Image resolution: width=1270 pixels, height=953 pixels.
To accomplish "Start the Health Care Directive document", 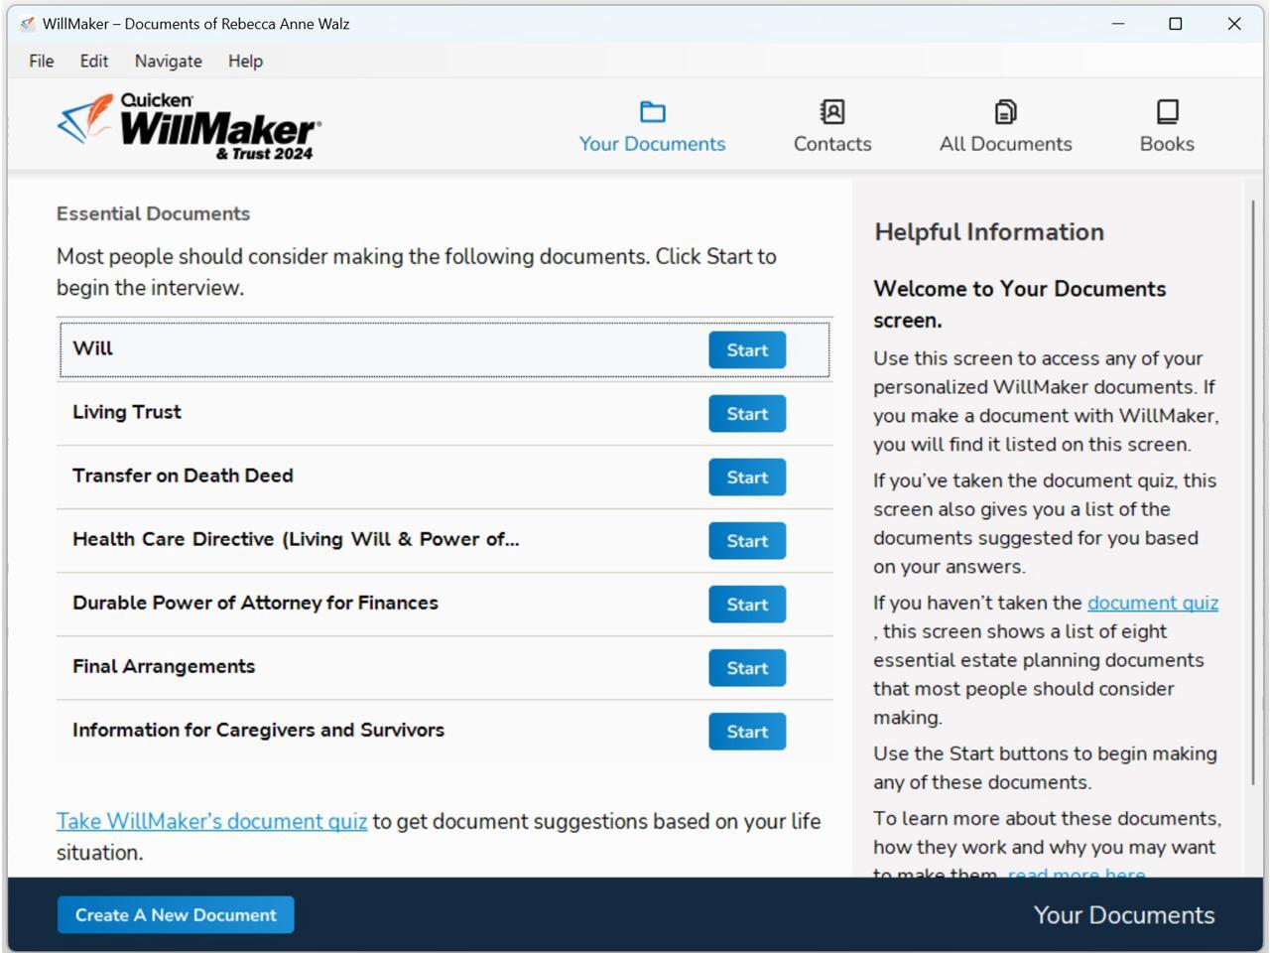I will point(746,540).
